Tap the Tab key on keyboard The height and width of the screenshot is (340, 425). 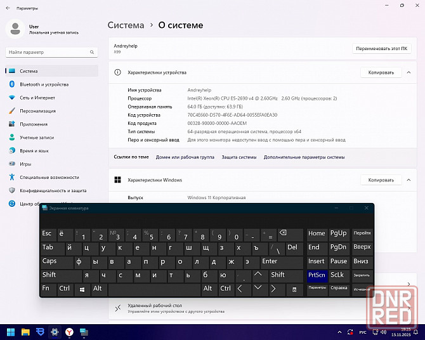pos(52,249)
